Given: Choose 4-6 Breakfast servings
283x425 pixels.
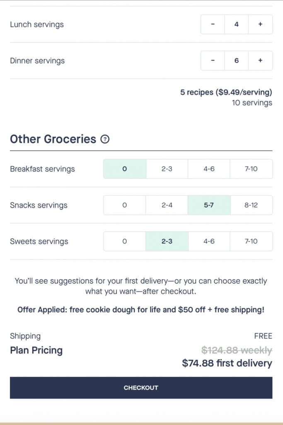Looking at the screenshot, I should click(209, 169).
